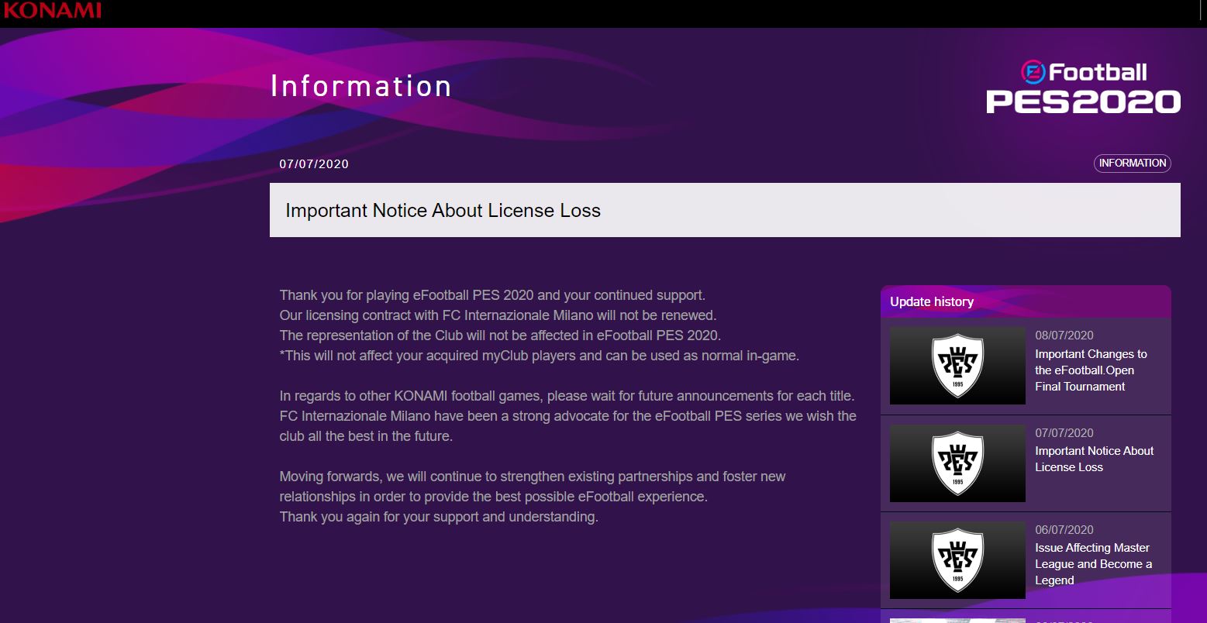Image resolution: width=1207 pixels, height=623 pixels.
Task: Click the INFORMATION category tag
Action: (1132, 163)
